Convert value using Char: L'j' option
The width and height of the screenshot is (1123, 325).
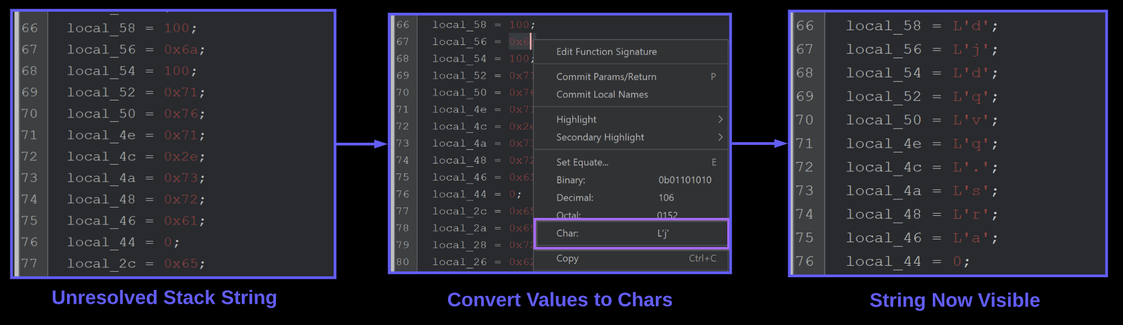(630, 233)
